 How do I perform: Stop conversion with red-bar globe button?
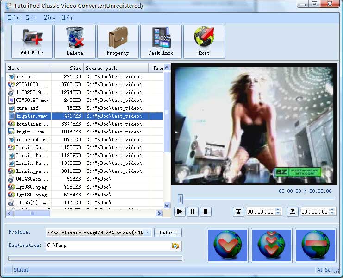(315, 245)
